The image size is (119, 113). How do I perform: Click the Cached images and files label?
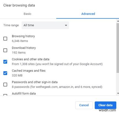[29, 71]
